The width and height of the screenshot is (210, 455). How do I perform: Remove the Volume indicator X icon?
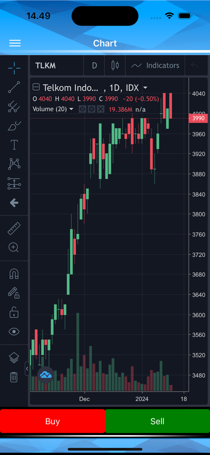(100, 109)
